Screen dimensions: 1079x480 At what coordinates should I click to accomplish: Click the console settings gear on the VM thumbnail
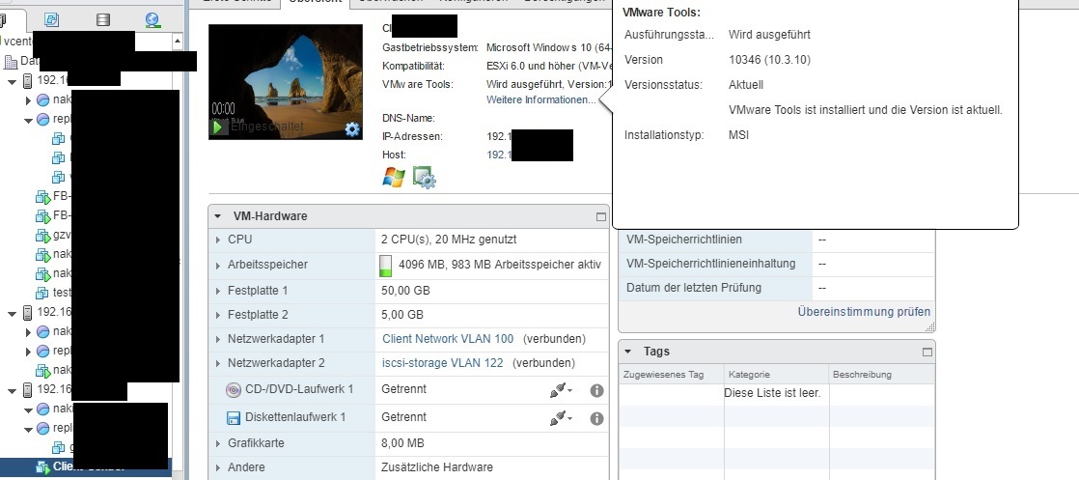[352, 129]
